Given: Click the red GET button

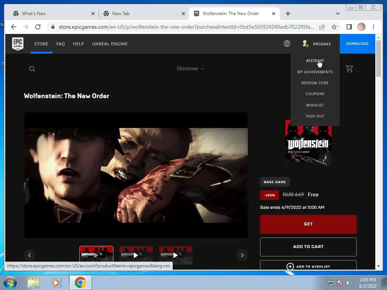Looking at the screenshot, I should coord(308,224).
